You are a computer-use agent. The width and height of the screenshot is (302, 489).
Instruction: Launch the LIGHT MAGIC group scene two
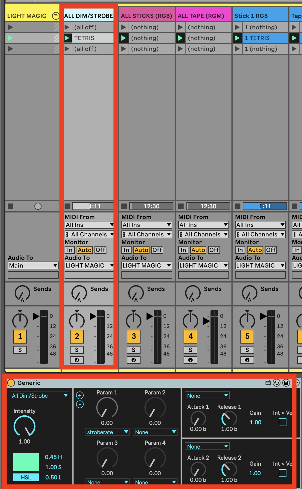[11, 38]
